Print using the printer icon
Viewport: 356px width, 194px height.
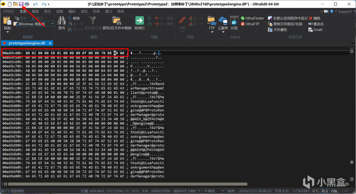click(x=27, y=4)
